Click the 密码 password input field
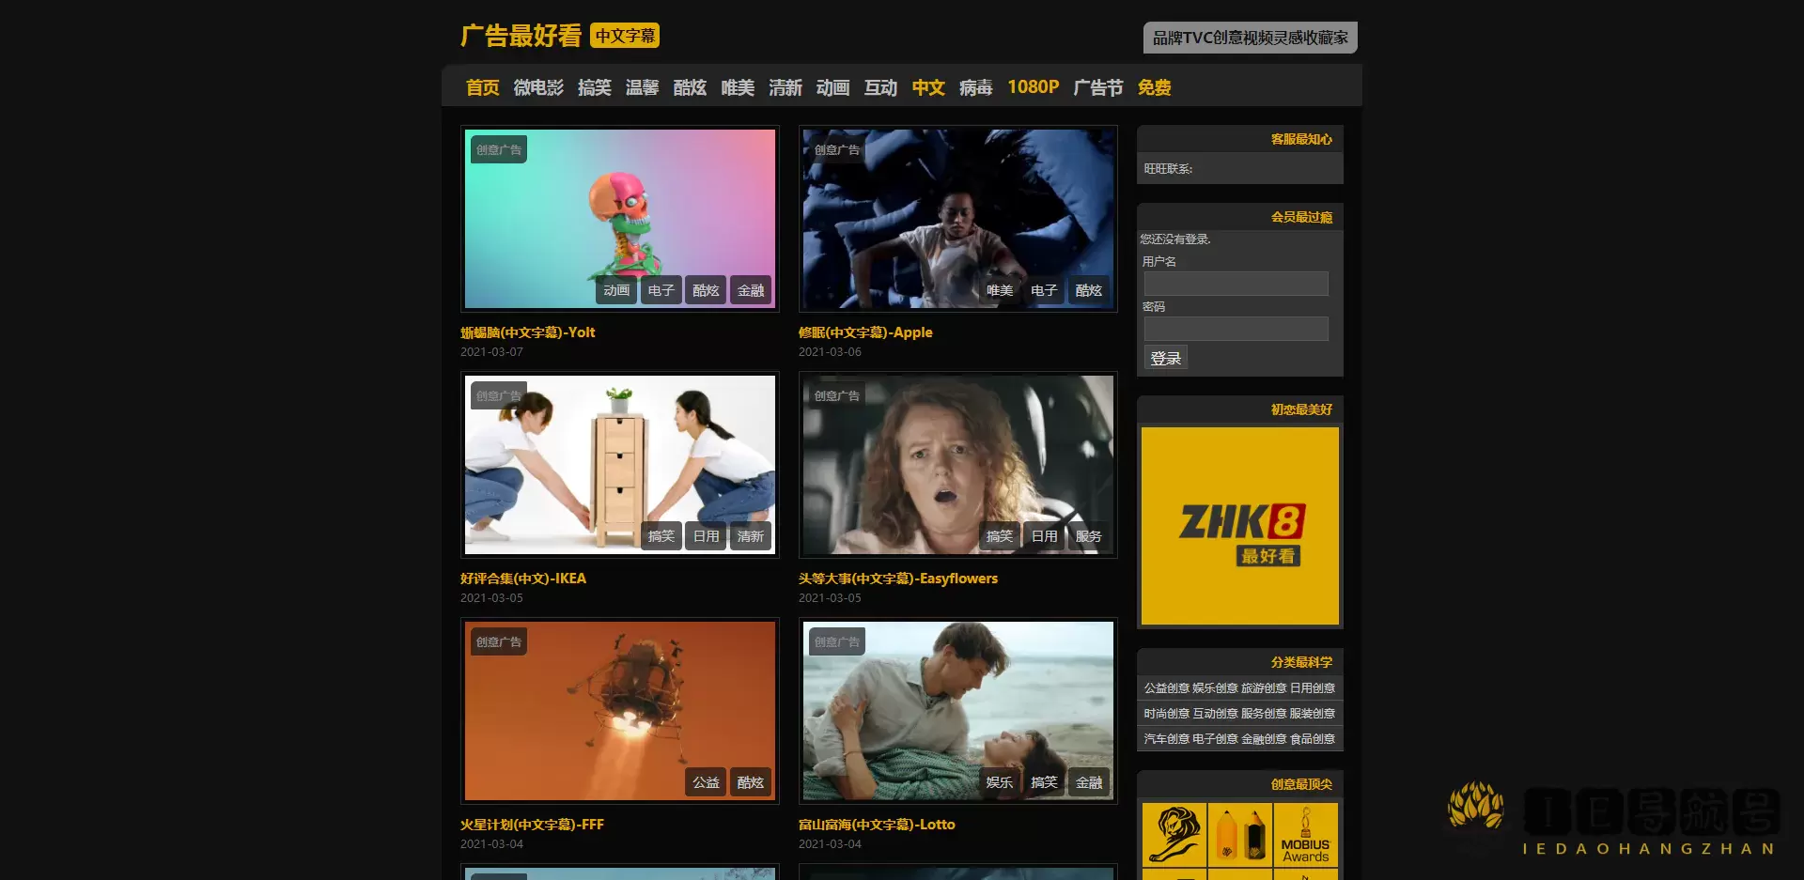 (1236, 328)
